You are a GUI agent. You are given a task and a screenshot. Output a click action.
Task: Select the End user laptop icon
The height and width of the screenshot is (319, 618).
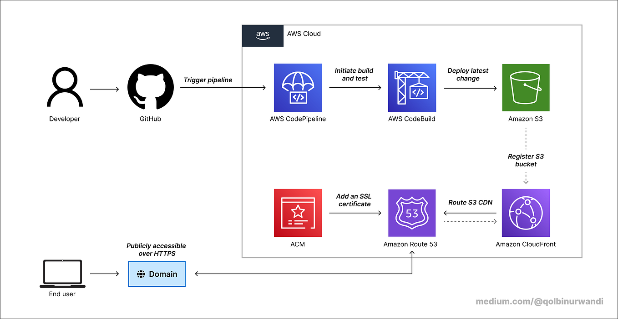pos(62,273)
